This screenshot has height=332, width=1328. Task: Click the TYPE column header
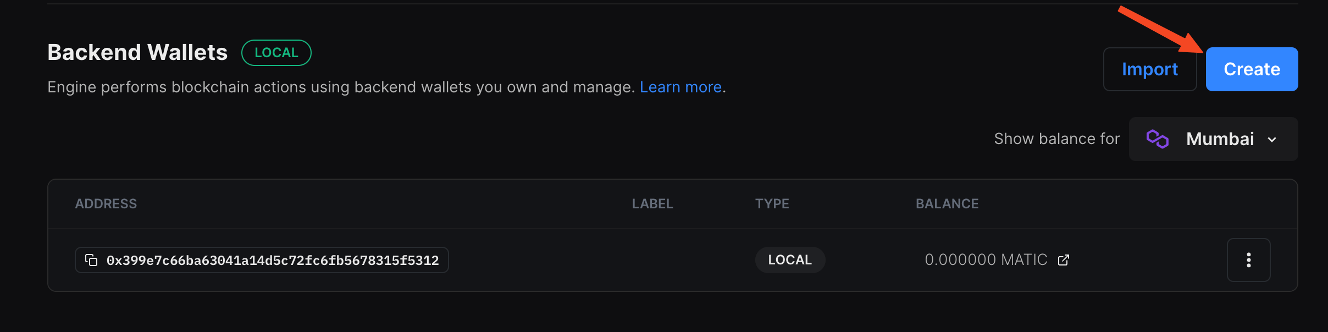(x=772, y=203)
